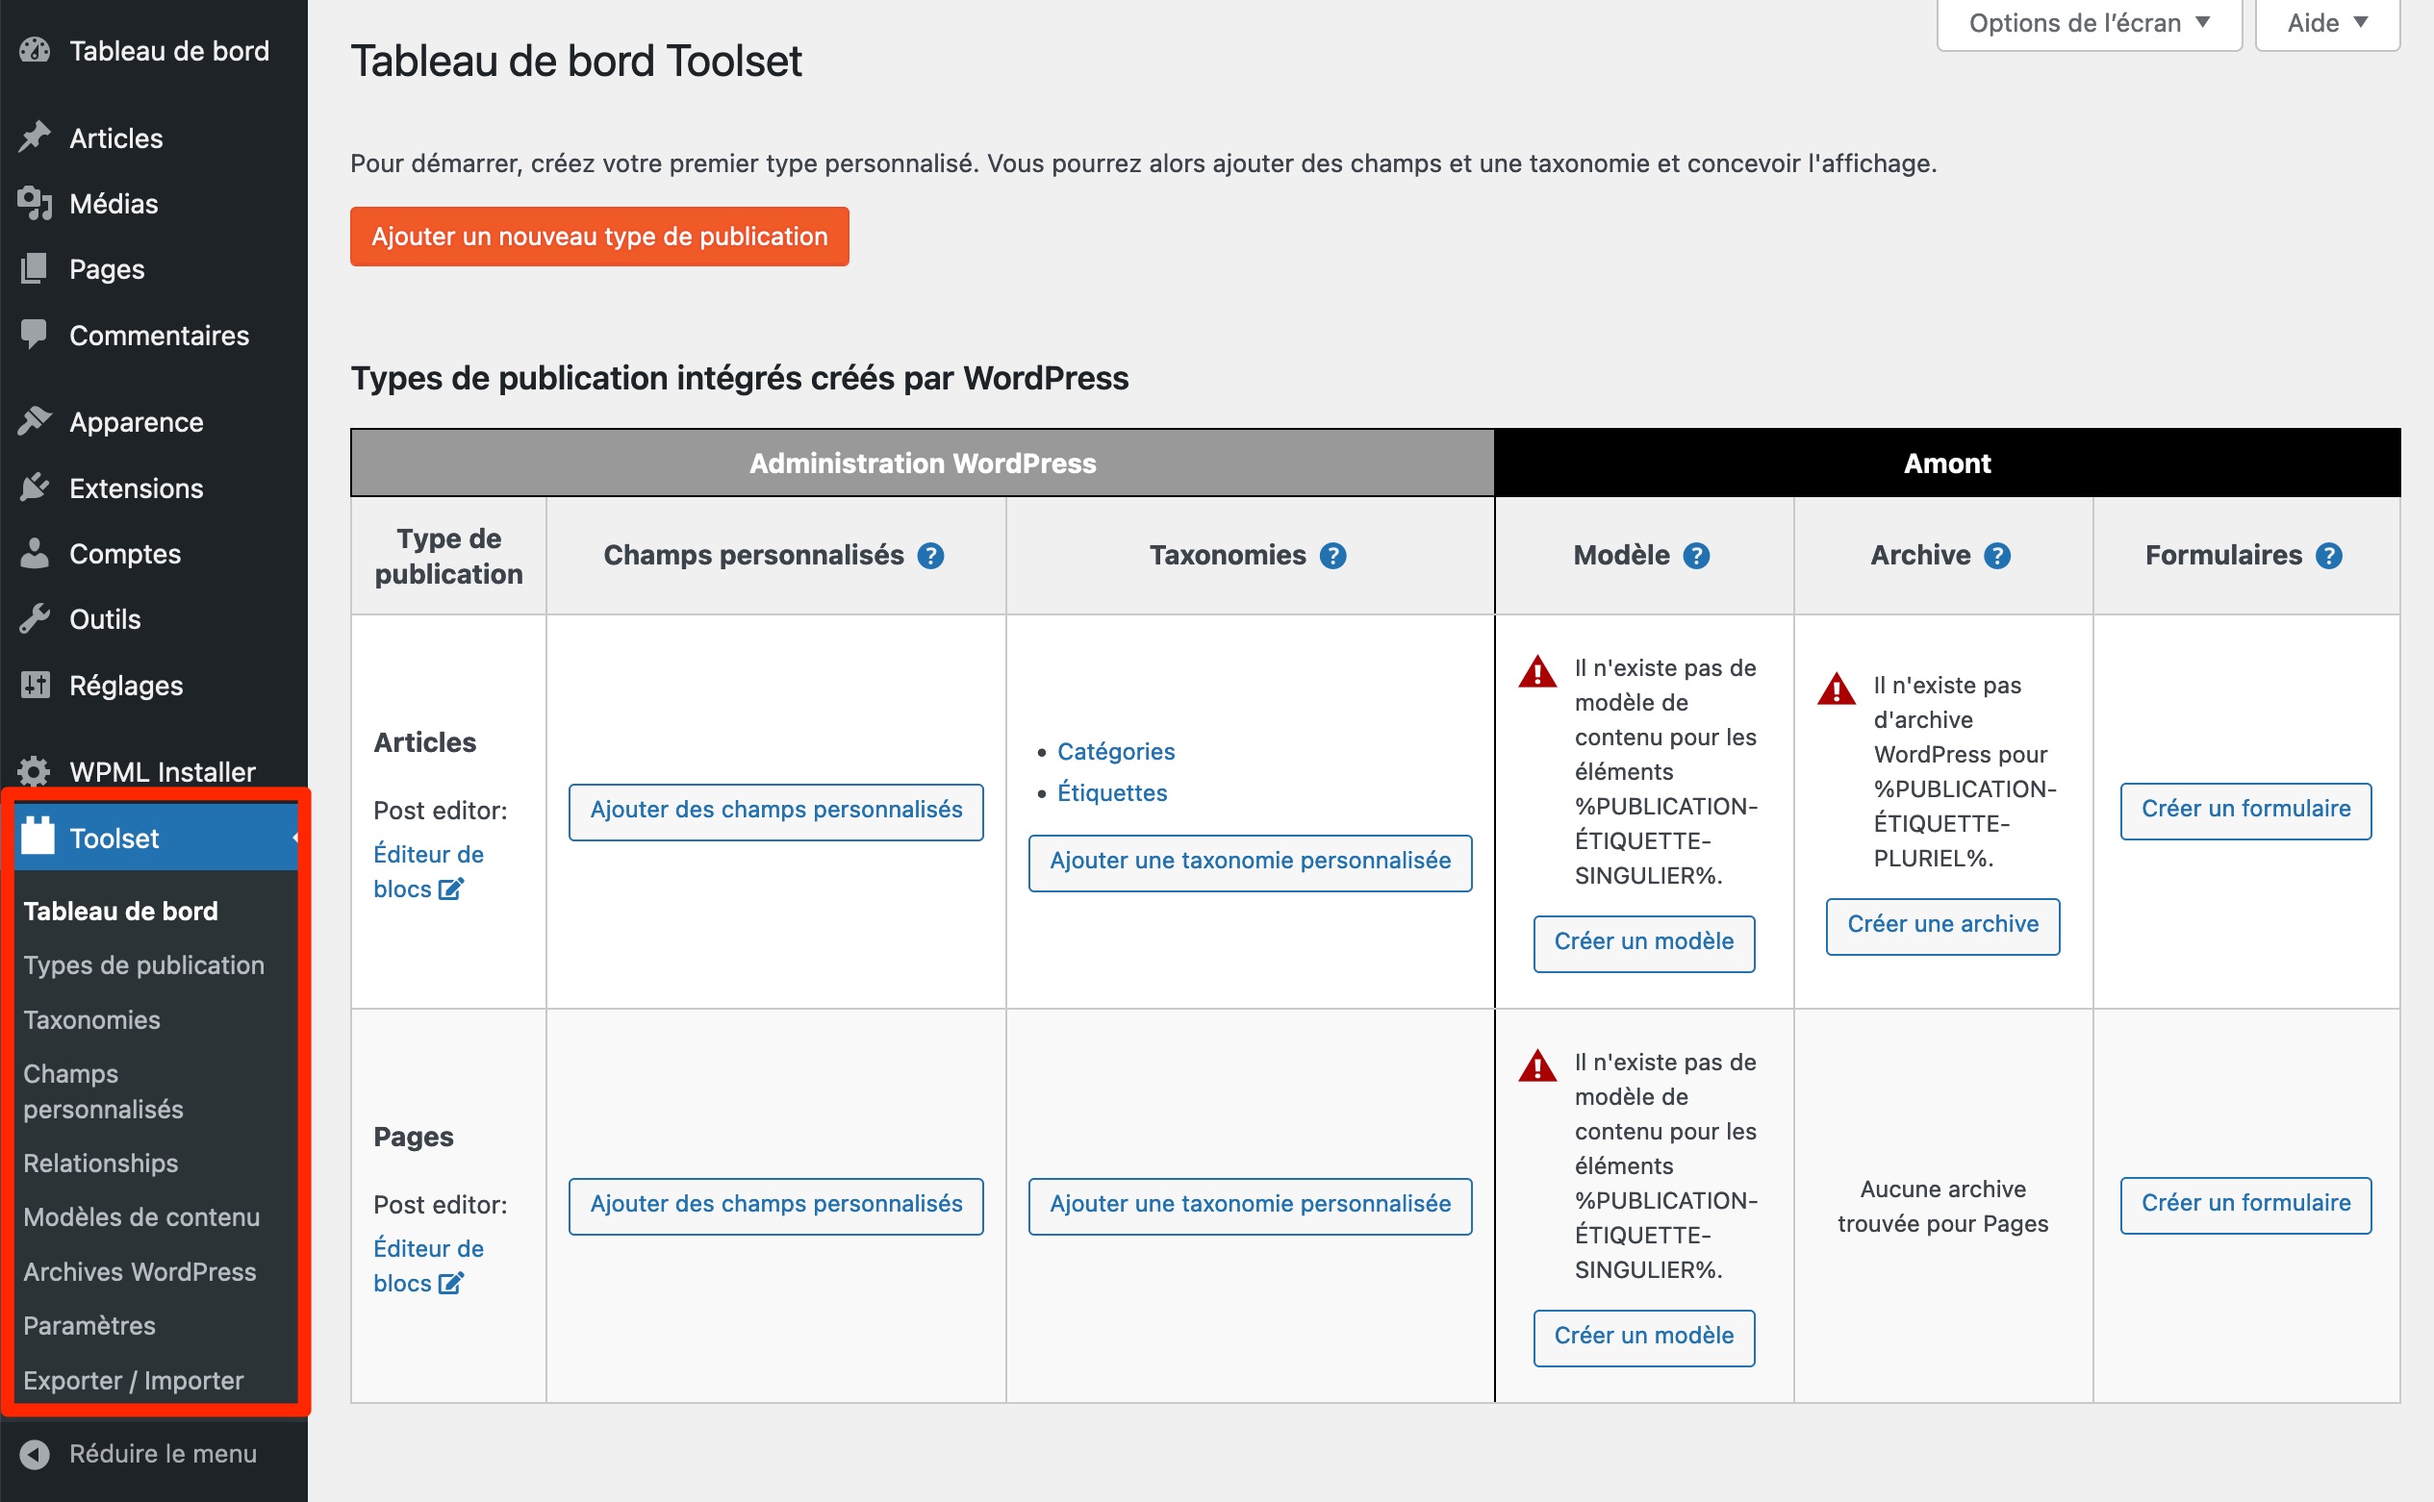This screenshot has height=1502, width=2434.
Task: Select the Toolset menu item
Action: tap(156, 838)
